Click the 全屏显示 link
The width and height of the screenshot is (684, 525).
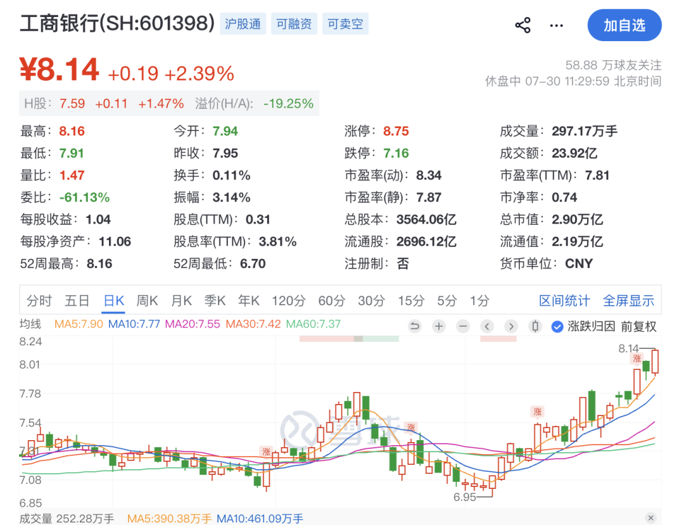629,300
